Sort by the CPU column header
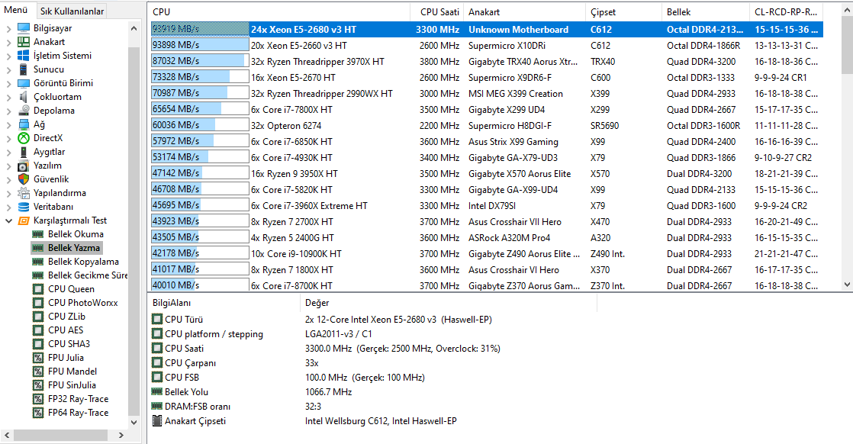This screenshot has height=444, width=853. tap(278, 12)
